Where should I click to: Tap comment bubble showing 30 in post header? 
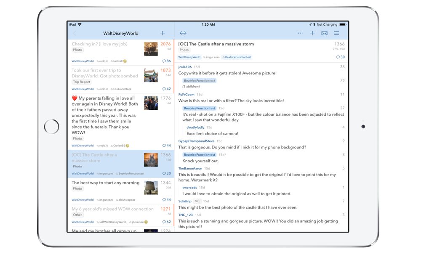(x=340, y=57)
